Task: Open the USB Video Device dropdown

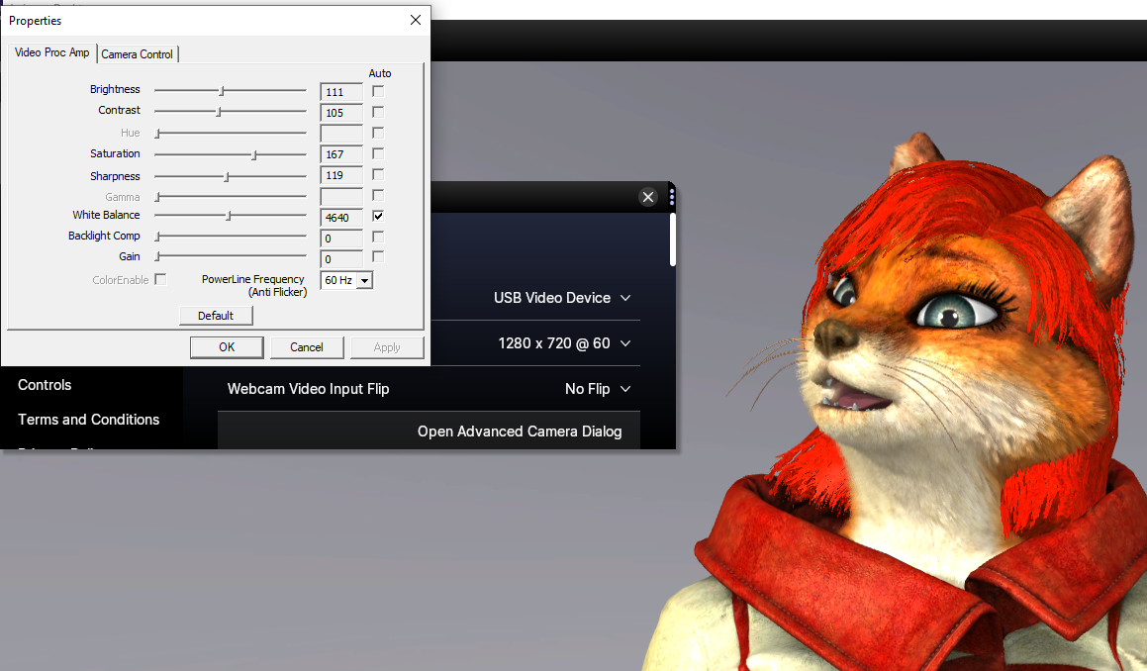Action: coord(562,298)
